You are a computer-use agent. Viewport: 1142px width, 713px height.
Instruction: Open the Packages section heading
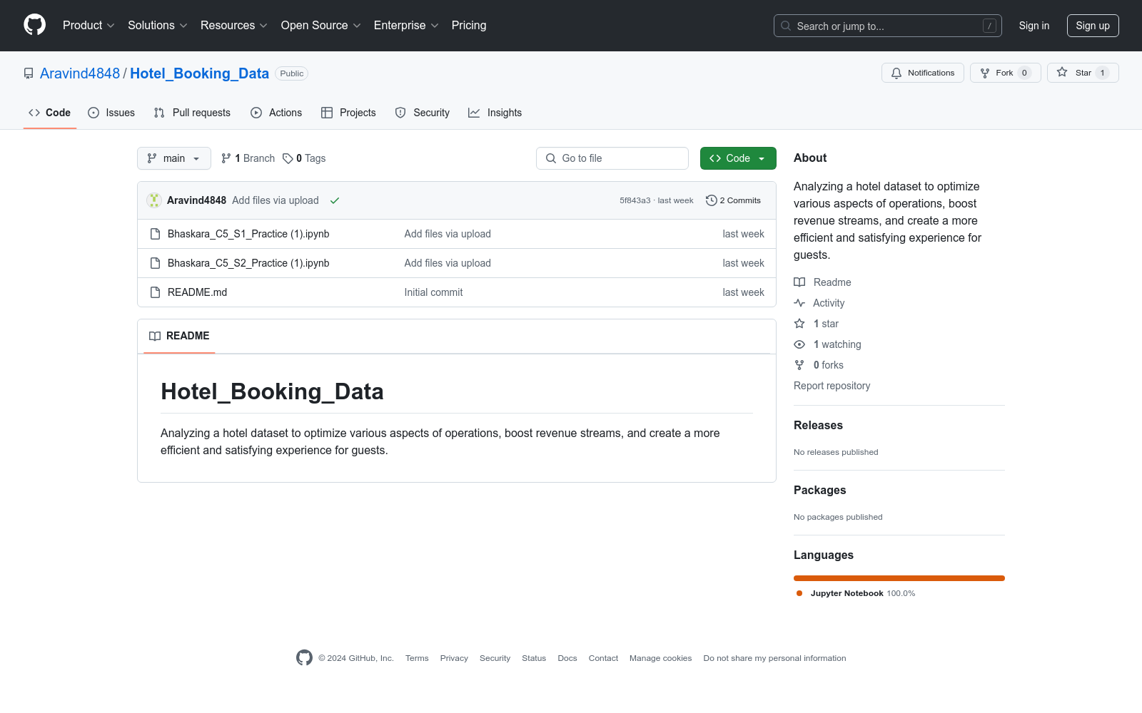pos(819,490)
